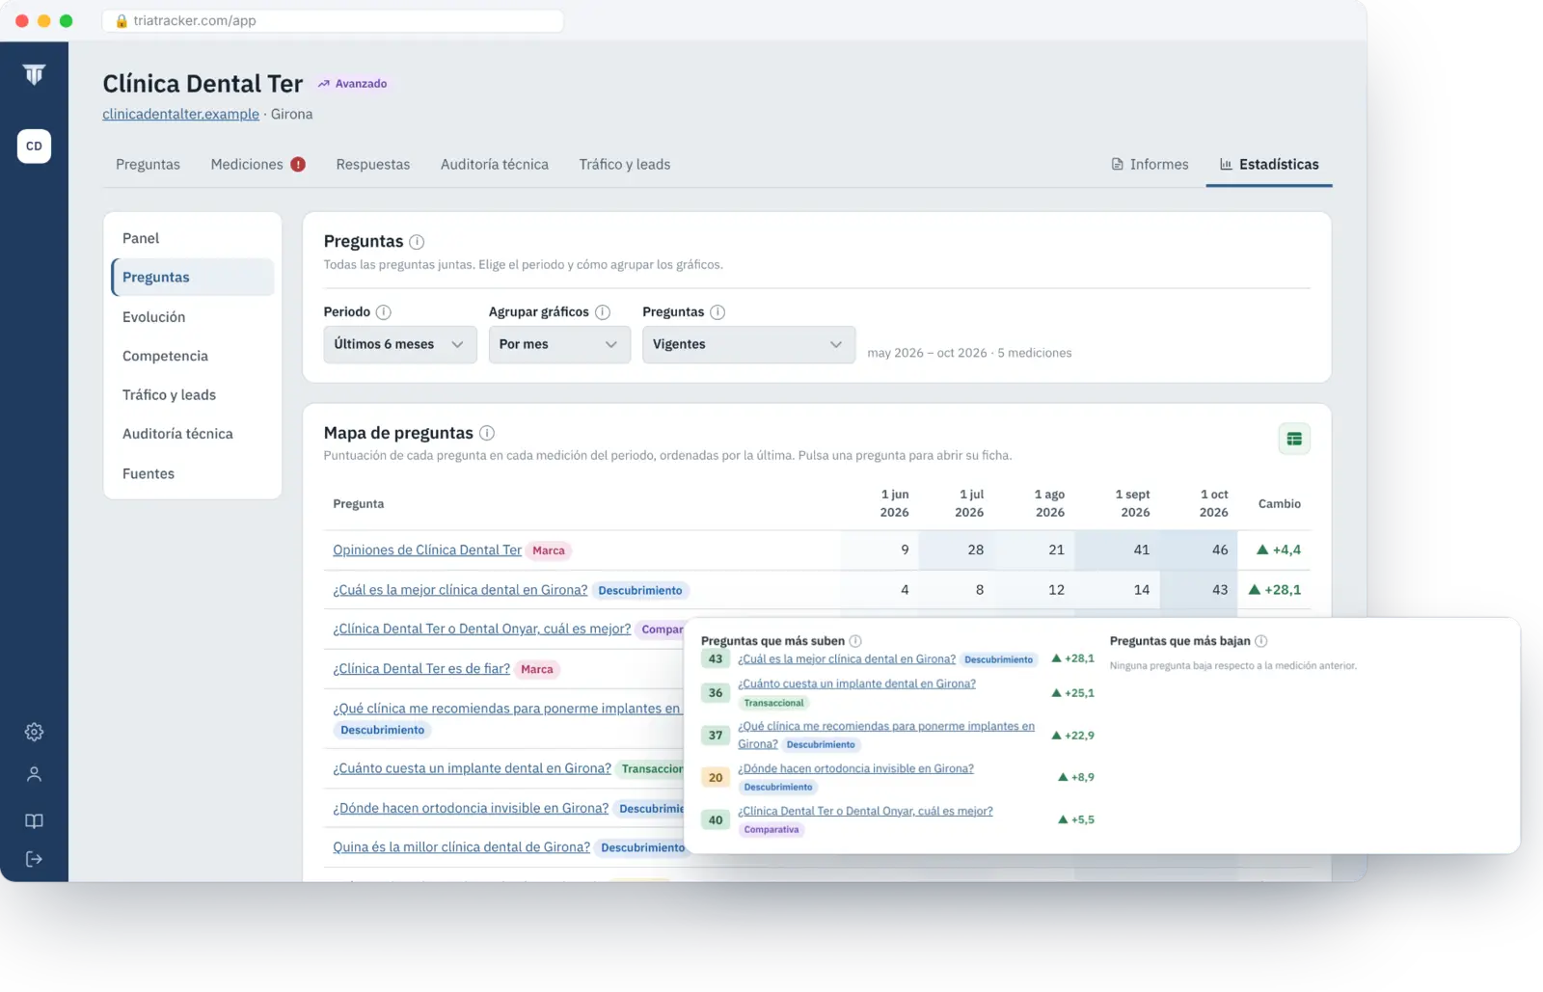Click the red alert badge on Mediciones
Screen dimensions: 1543x992
pos(298,165)
